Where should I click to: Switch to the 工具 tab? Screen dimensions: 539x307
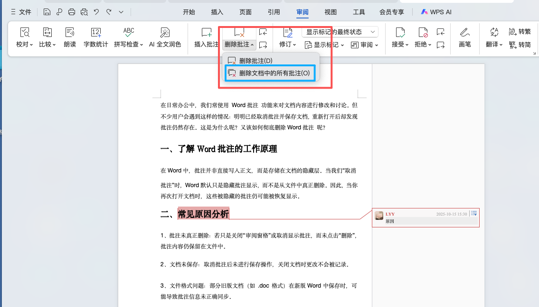pos(359,12)
